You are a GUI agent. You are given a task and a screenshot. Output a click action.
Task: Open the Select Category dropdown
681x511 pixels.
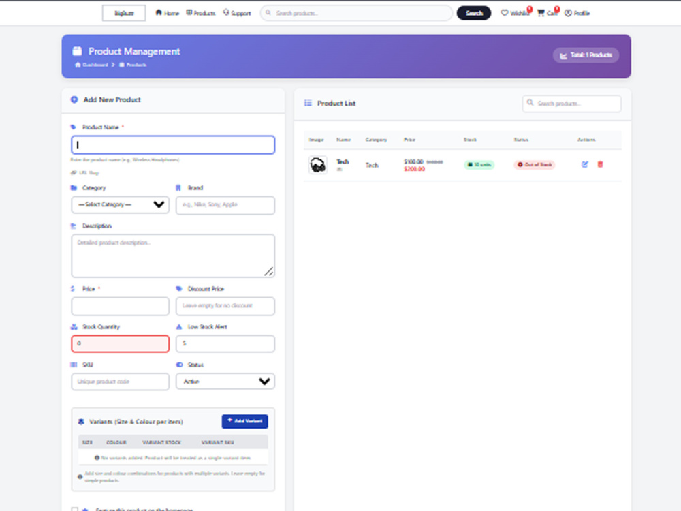121,204
